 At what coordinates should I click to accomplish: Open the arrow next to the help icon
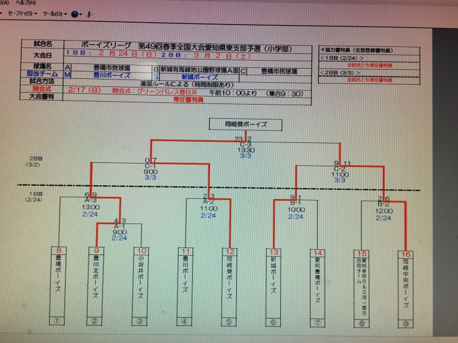[x=82, y=14]
